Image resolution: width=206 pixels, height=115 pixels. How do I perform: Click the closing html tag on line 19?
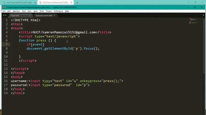[18, 93]
